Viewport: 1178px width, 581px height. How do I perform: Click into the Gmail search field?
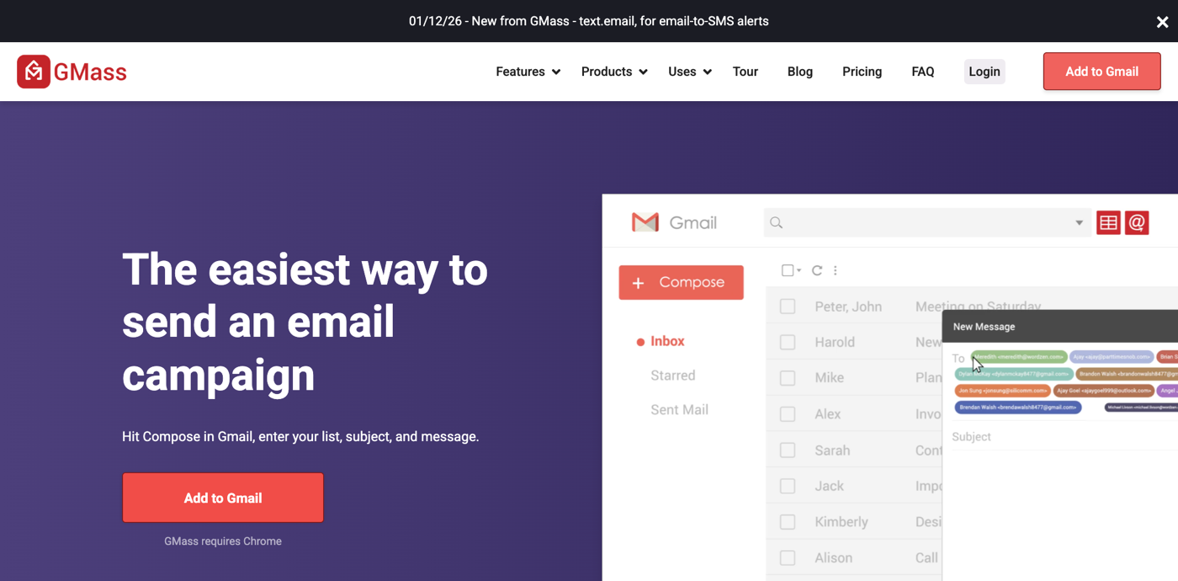pyautogui.click(x=927, y=223)
